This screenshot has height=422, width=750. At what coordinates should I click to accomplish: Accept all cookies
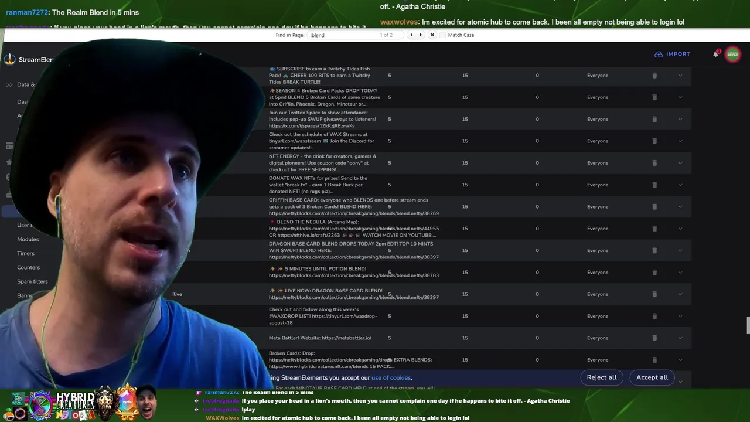[652, 377]
